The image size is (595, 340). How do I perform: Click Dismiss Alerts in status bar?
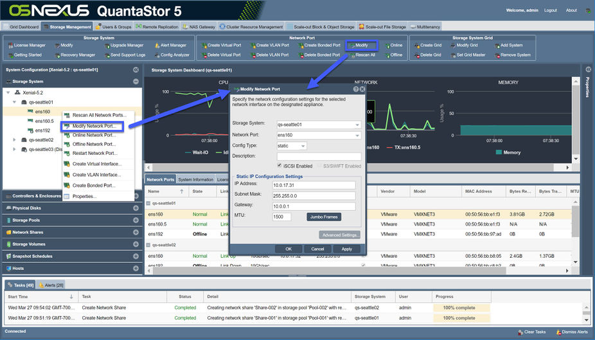tap(572, 332)
